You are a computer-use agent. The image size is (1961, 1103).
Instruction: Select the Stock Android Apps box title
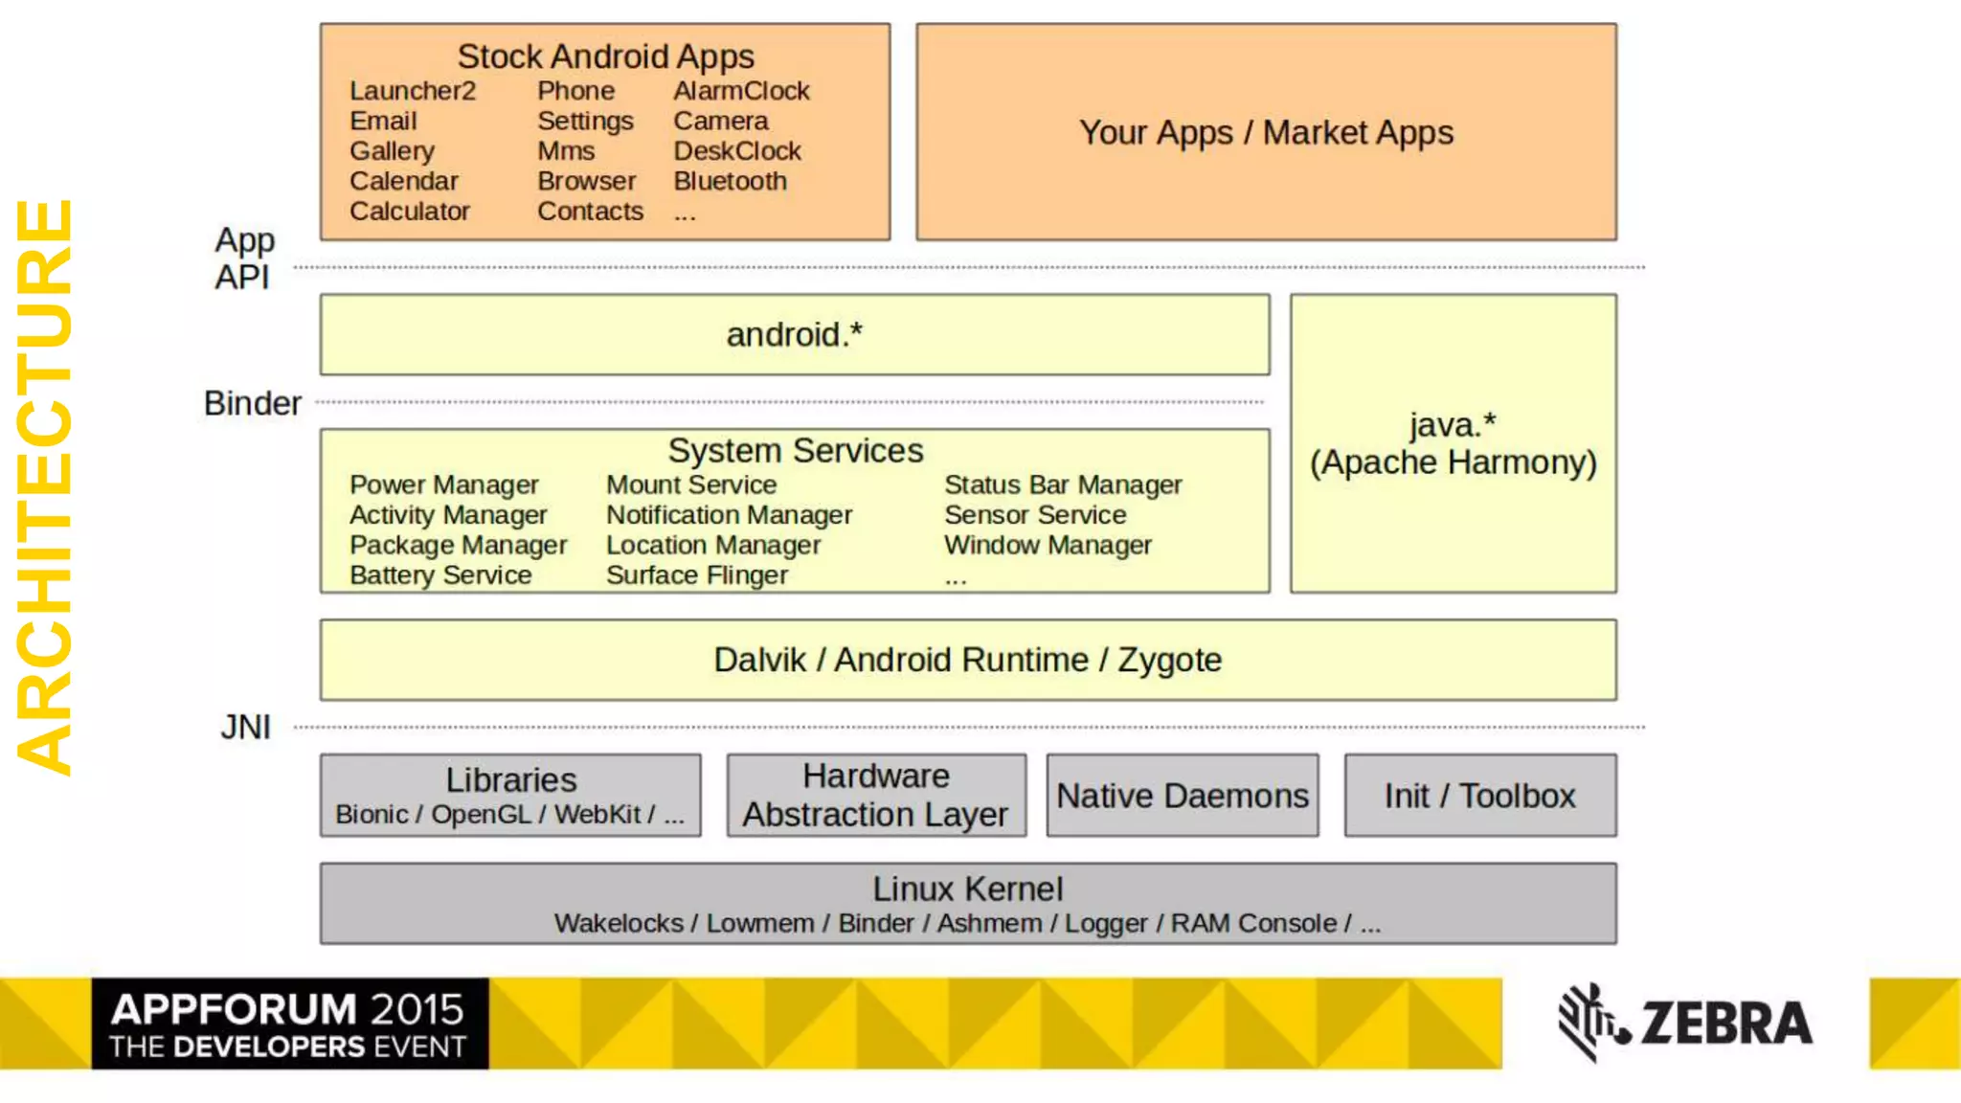click(x=605, y=56)
